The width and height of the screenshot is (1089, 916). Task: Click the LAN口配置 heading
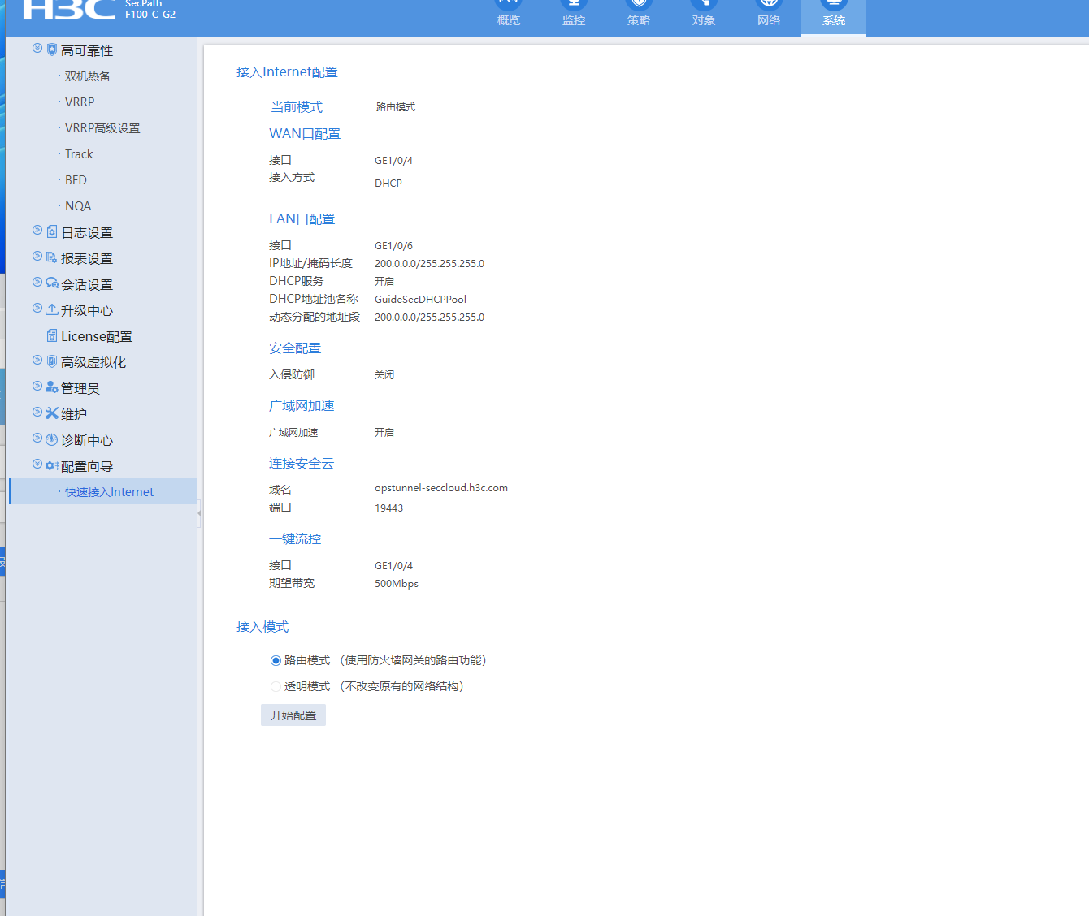click(x=302, y=219)
